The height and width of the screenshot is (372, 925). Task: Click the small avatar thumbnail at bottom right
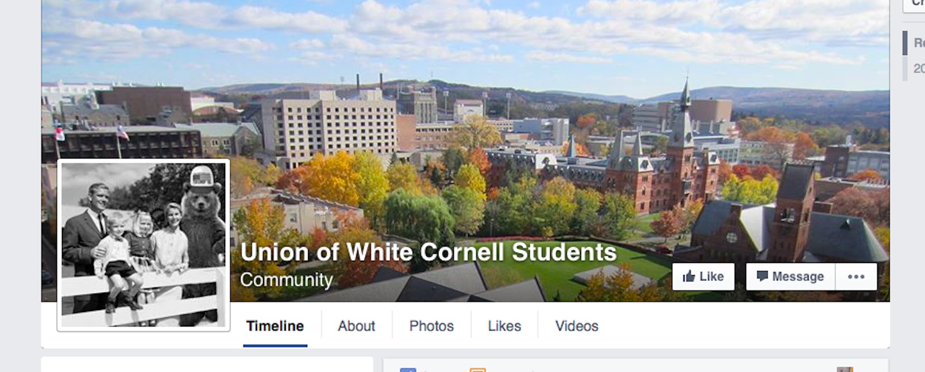[845, 369]
